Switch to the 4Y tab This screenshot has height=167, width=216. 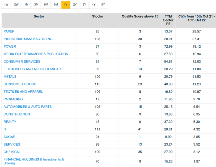pos(94,4)
